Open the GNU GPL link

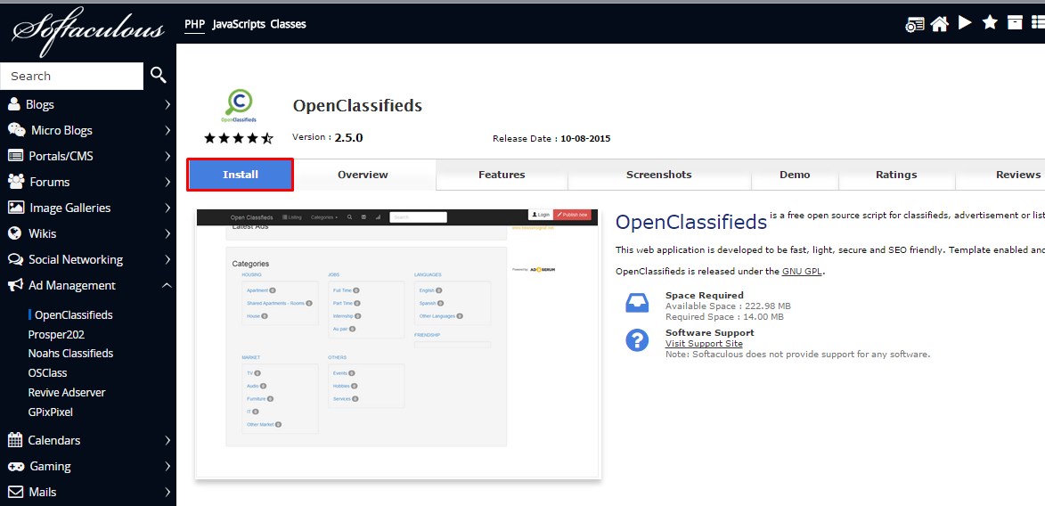click(x=803, y=272)
